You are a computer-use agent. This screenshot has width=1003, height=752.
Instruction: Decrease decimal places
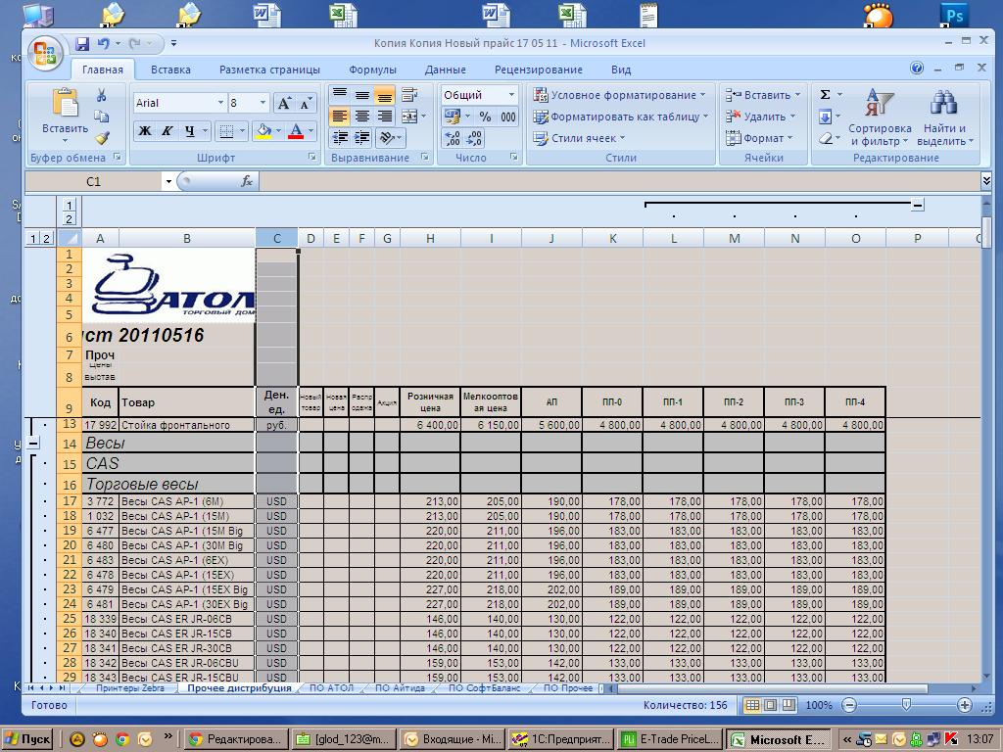coord(474,137)
